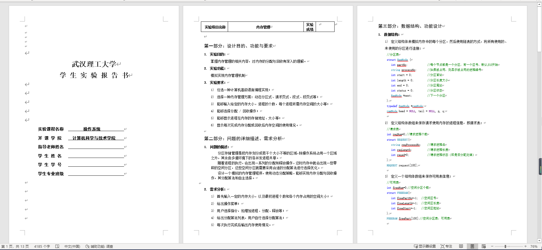Select the Print Layout view button
This screenshot has width=542, height=250.
click(472, 246)
